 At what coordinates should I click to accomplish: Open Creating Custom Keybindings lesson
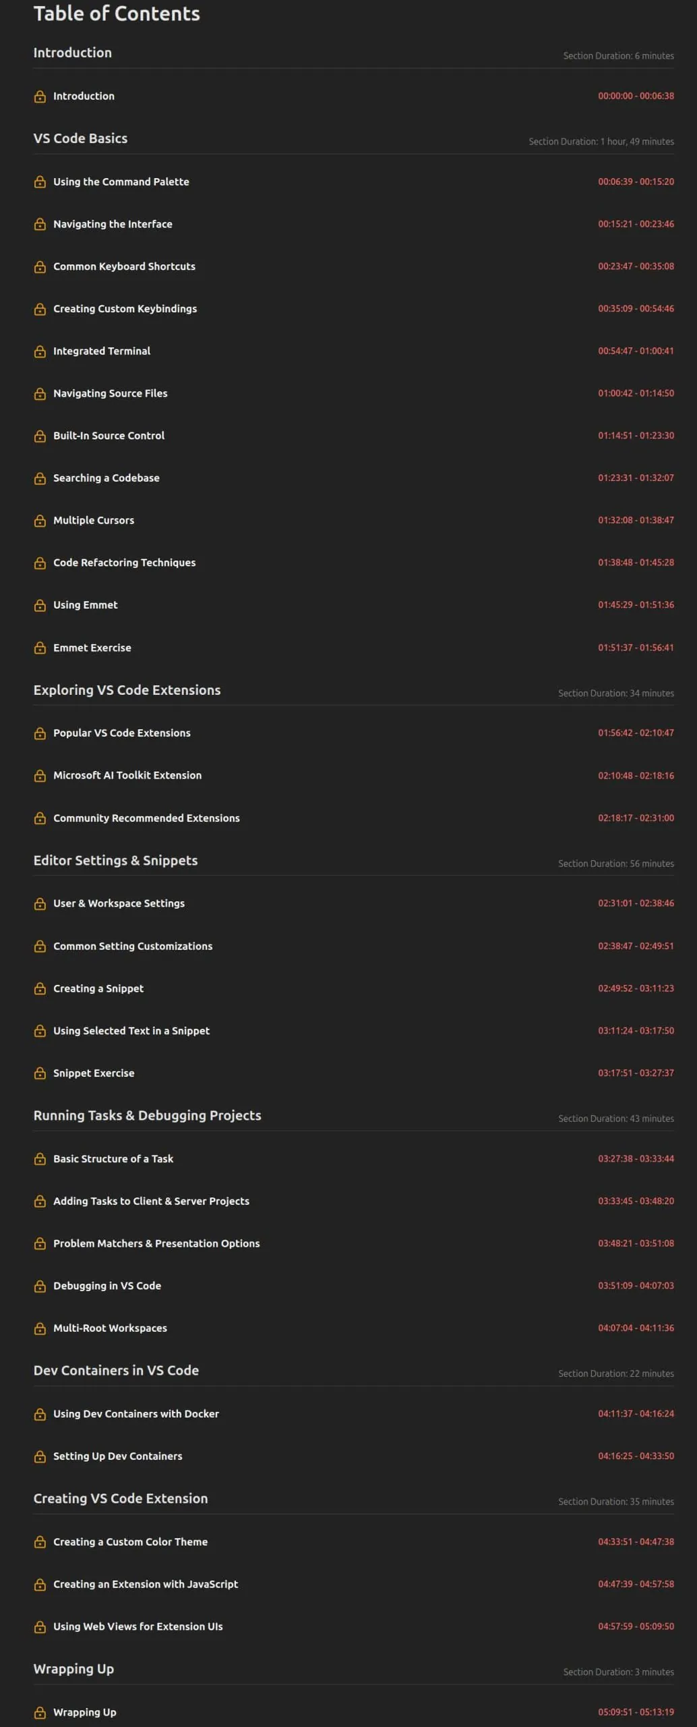(125, 309)
